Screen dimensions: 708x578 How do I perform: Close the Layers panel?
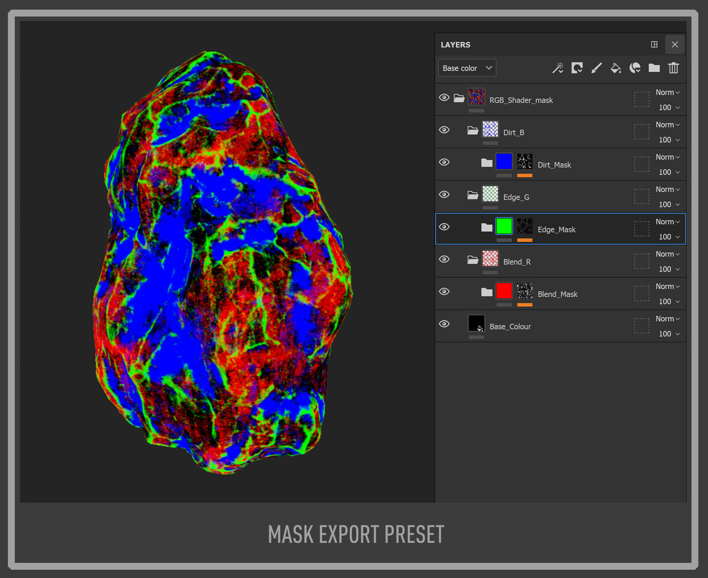675,44
